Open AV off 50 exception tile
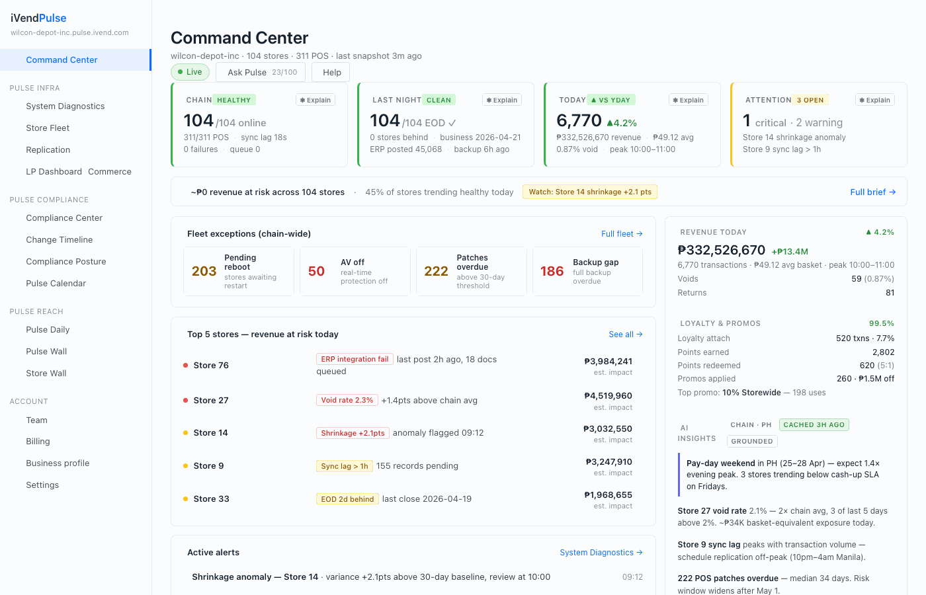Viewport: 926px width, 595px height. point(355,271)
